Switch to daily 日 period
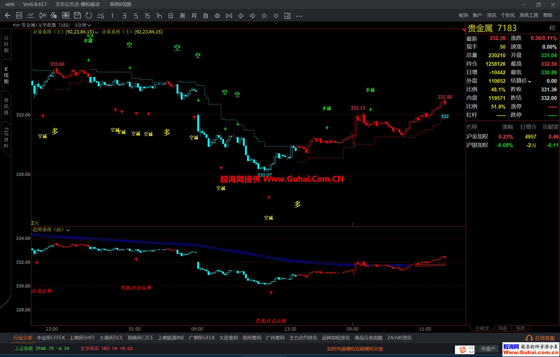 tap(170, 16)
